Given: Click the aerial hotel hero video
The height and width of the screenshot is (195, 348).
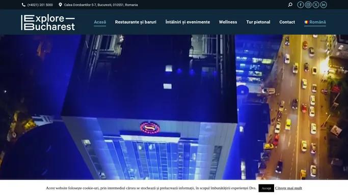Looking at the screenshot, I should click(174, 107).
